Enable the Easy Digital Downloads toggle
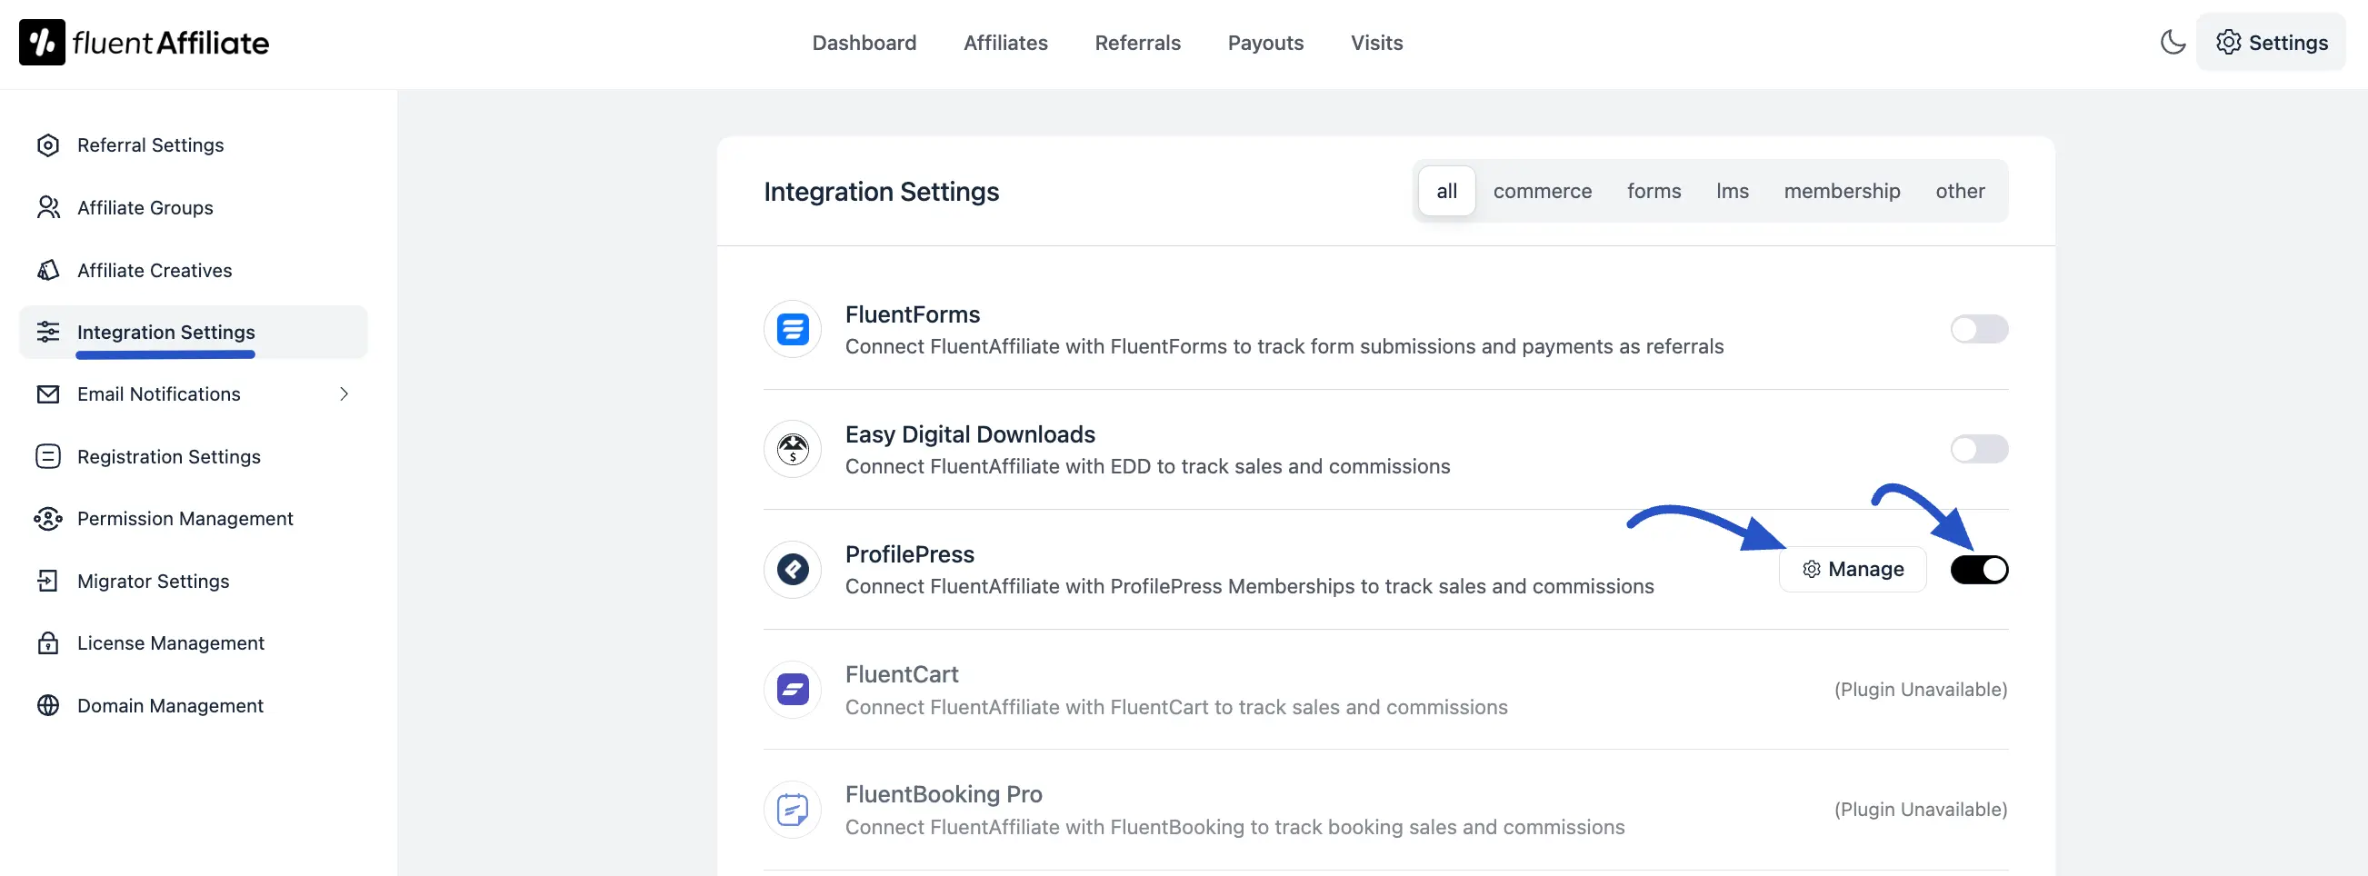This screenshot has width=2368, height=876. (1979, 449)
